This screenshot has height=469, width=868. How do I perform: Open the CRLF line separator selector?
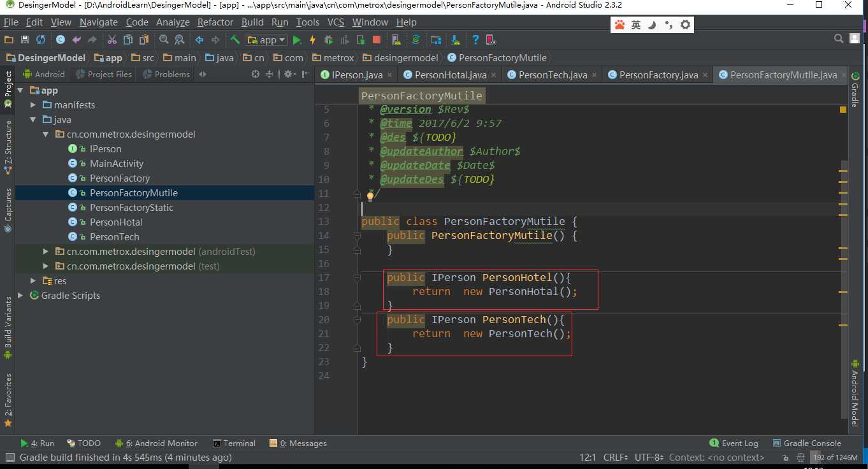point(616,458)
